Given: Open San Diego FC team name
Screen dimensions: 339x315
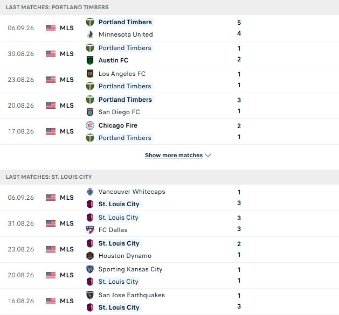Looking at the screenshot, I should coord(119,112).
